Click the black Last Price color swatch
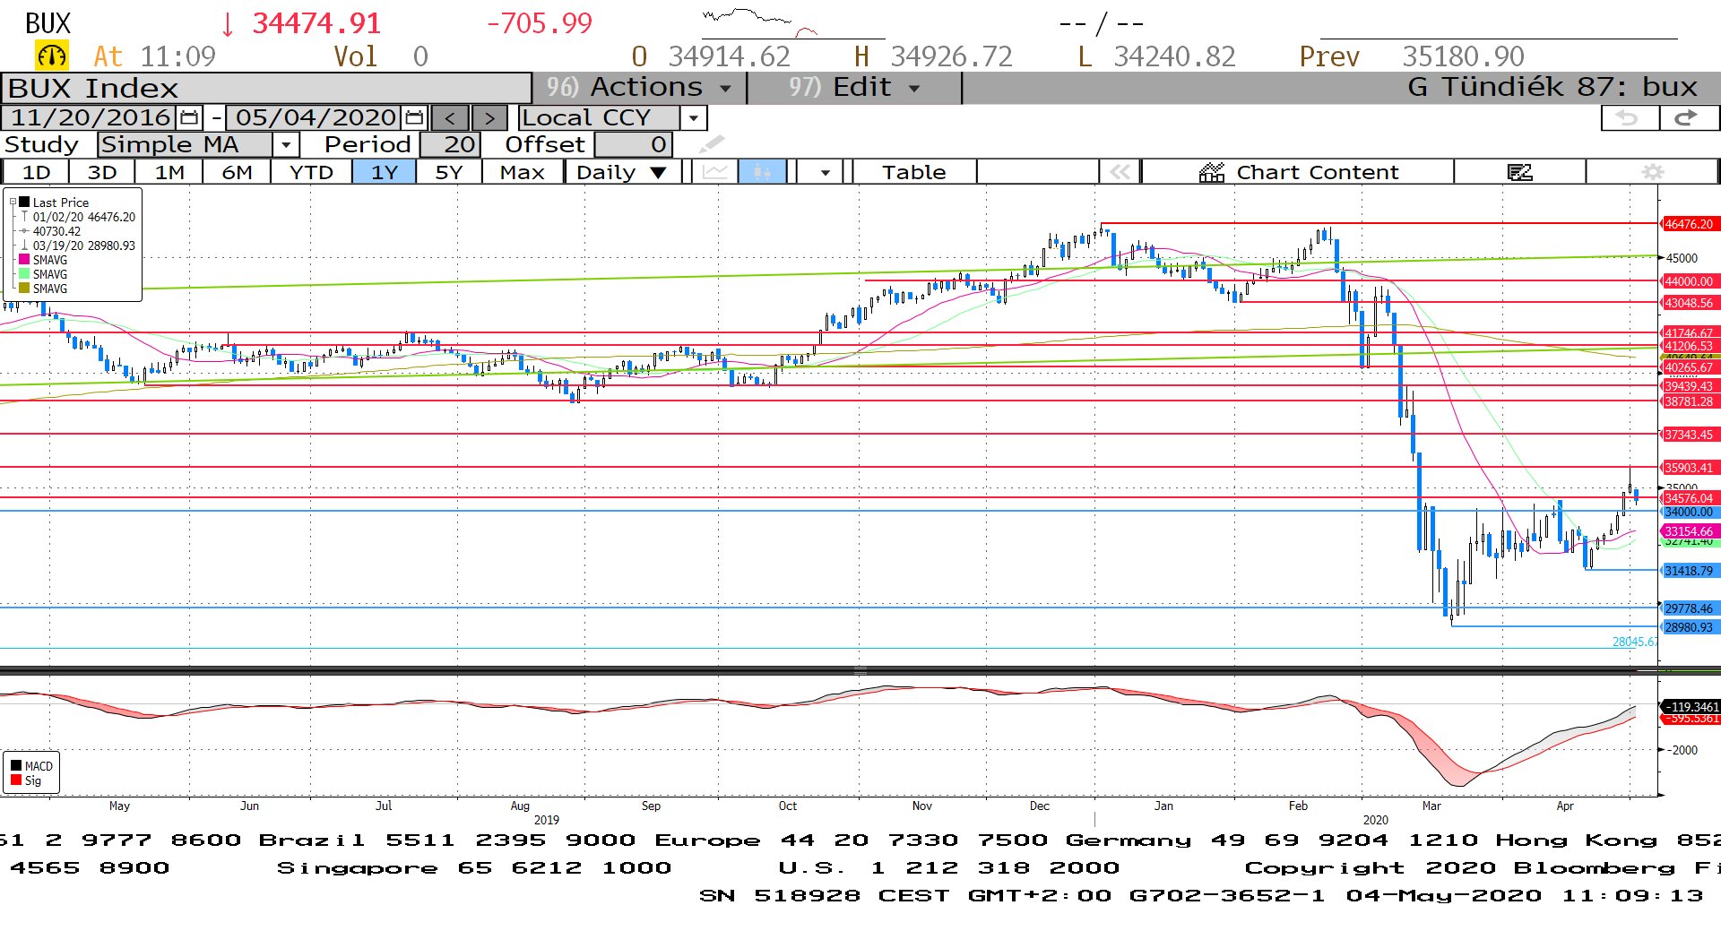 pos(25,203)
